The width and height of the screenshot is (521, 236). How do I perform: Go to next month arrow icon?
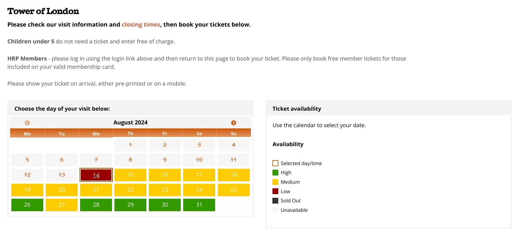click(233, 123)
